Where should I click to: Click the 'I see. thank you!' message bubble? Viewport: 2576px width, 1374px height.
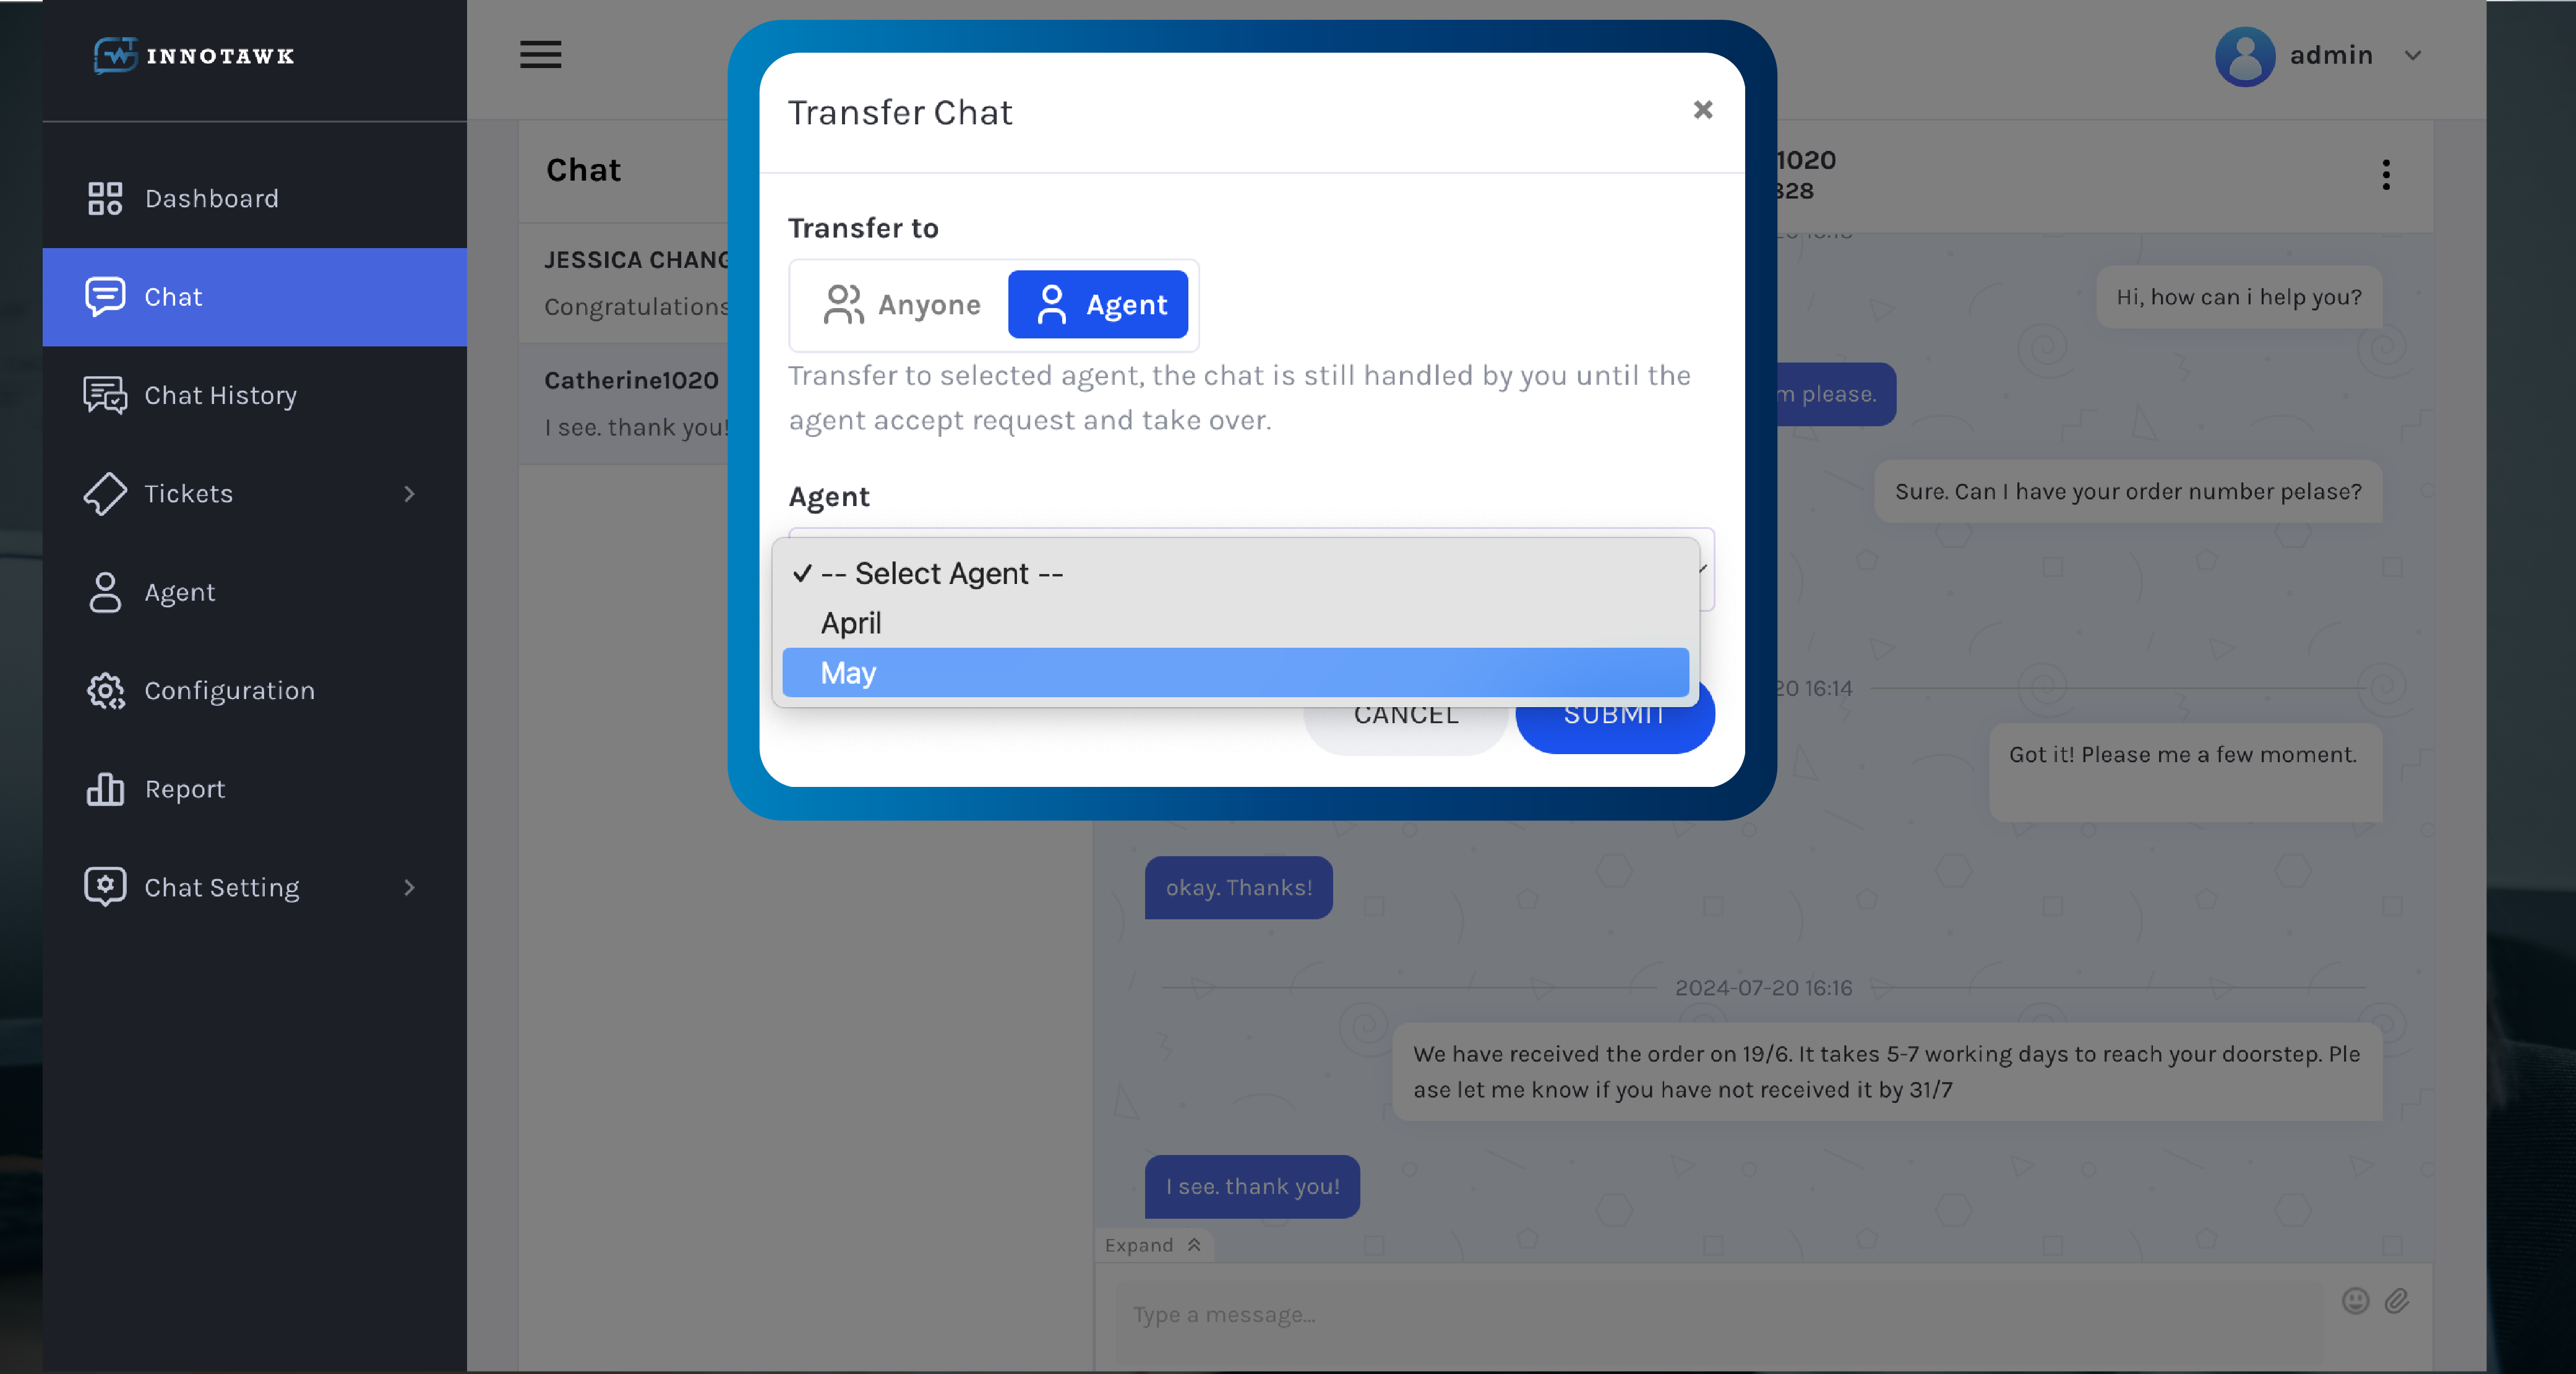click(x=1252, y=1186)
